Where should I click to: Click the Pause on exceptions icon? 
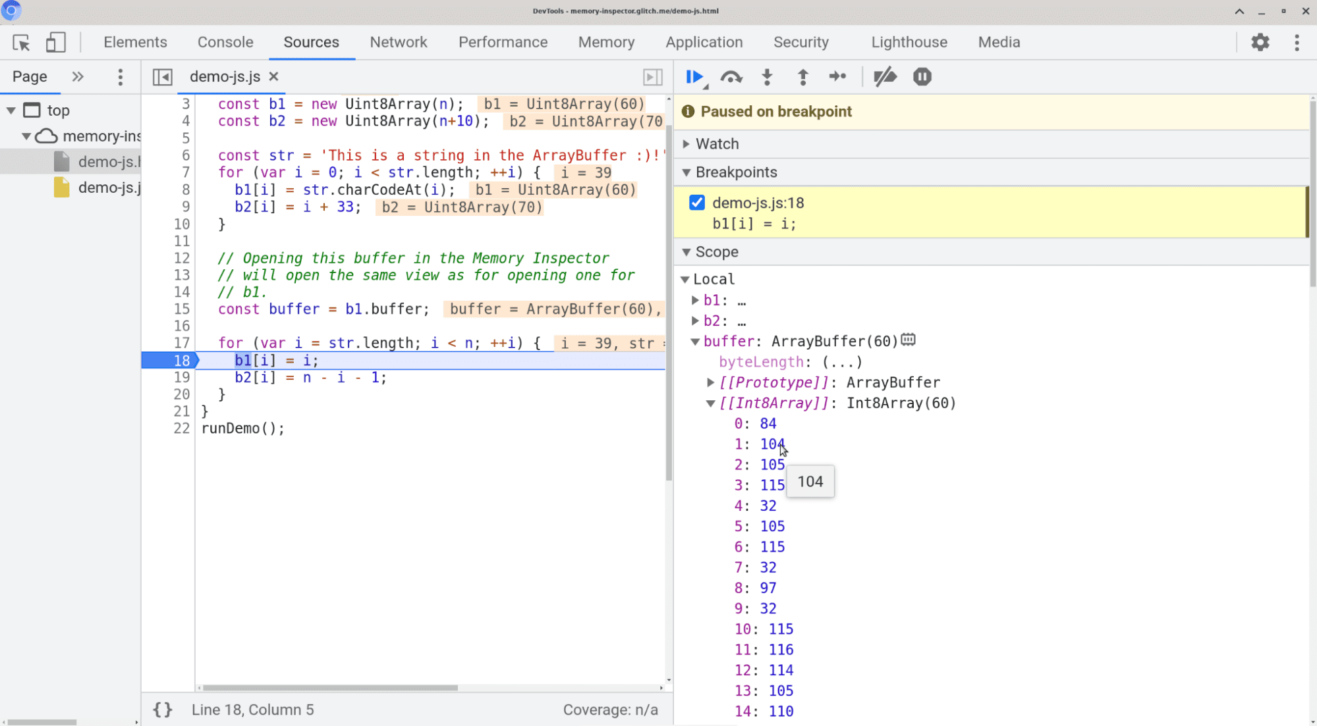(x=922, y=77)
